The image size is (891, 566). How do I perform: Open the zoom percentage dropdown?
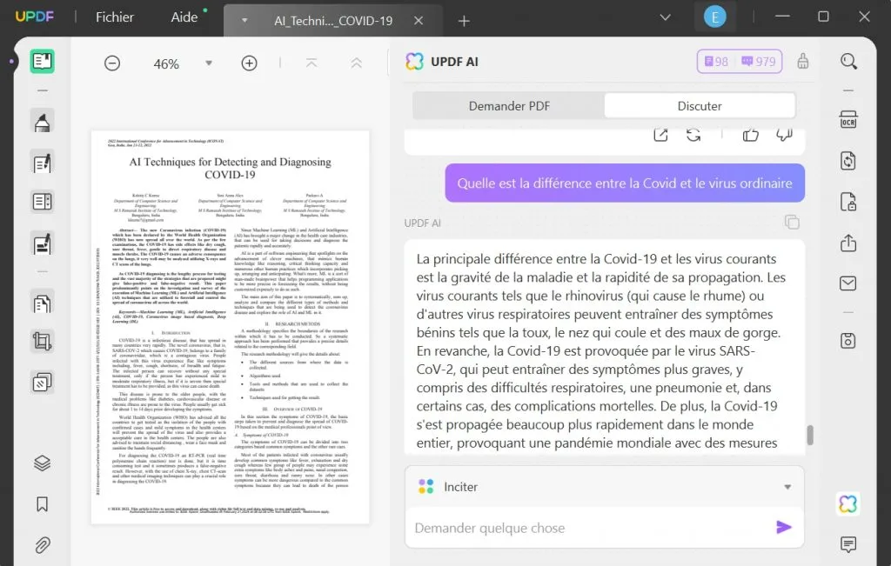[x=209, y=63]
